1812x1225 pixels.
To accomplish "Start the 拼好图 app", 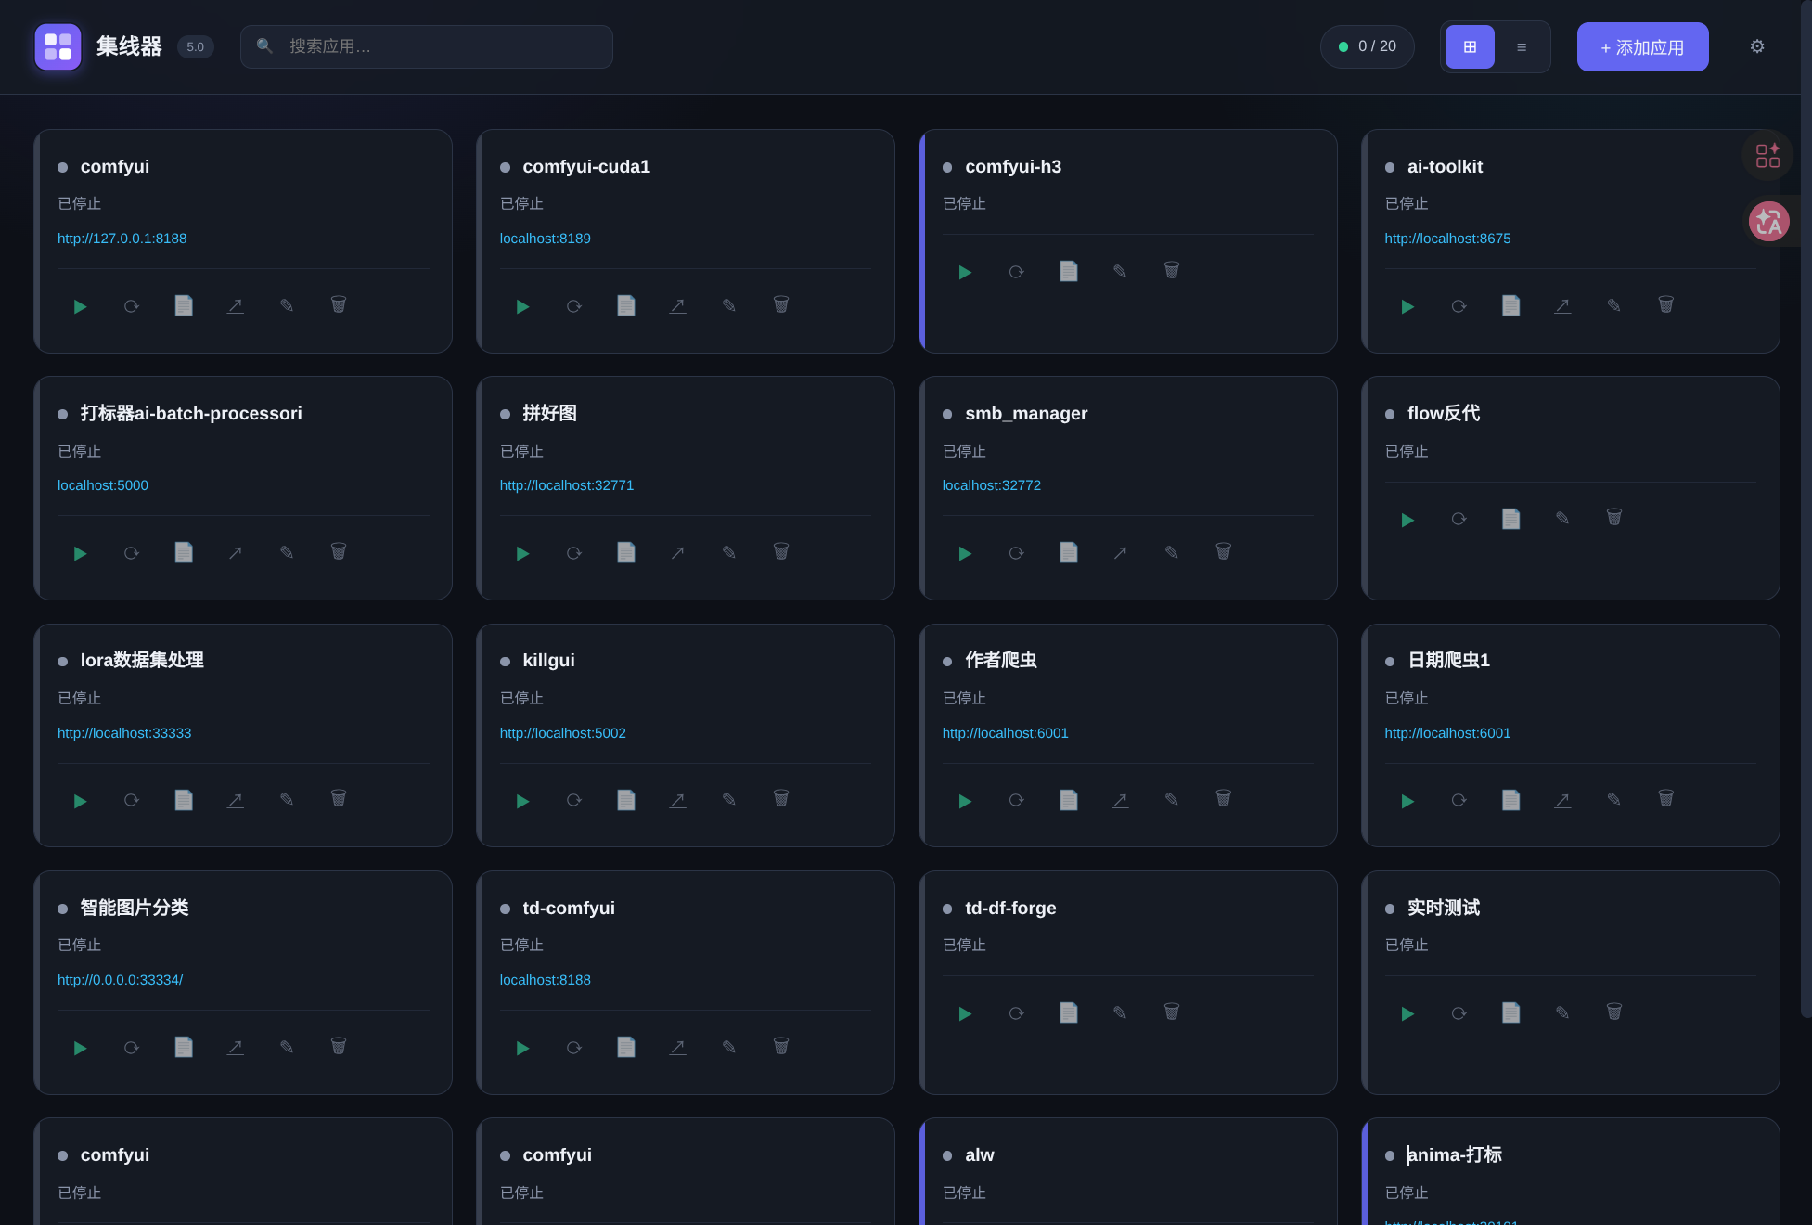I will click(x=522, y=553).
